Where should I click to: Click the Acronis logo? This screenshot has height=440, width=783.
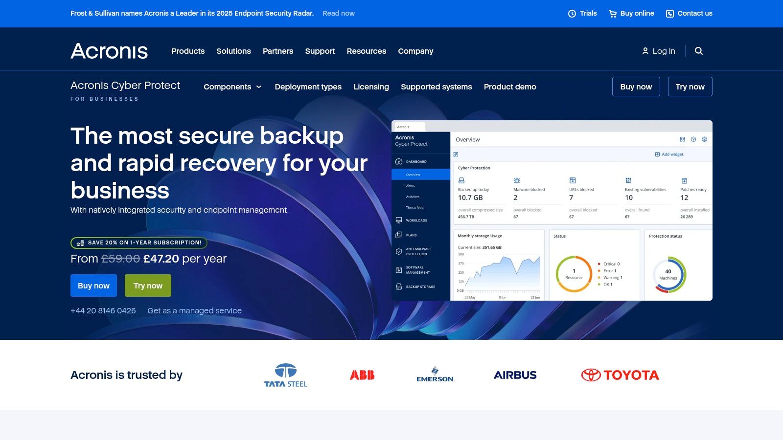[x=109, y=51]
